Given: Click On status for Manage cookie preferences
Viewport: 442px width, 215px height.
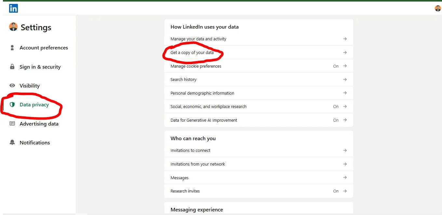Looking at the screenshot, I should tap(336, 66).
